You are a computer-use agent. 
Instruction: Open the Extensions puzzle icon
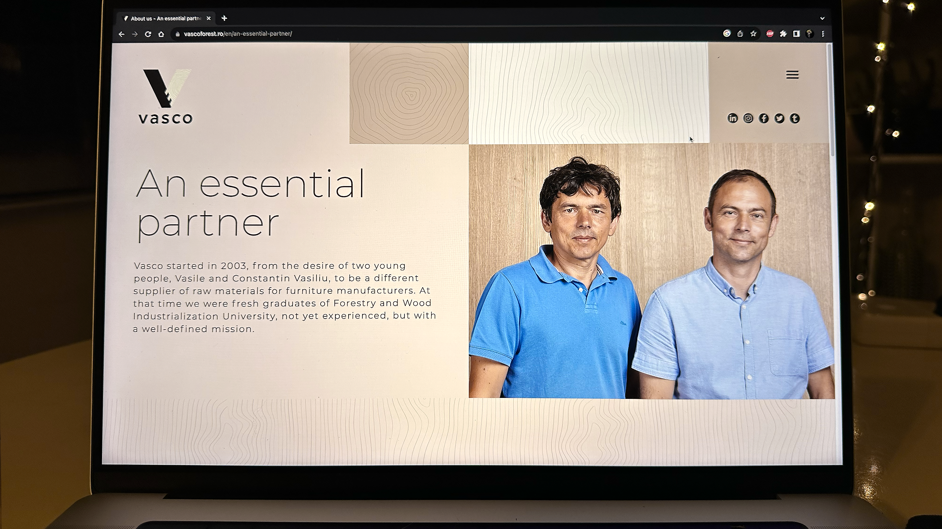tap(783, 34)
